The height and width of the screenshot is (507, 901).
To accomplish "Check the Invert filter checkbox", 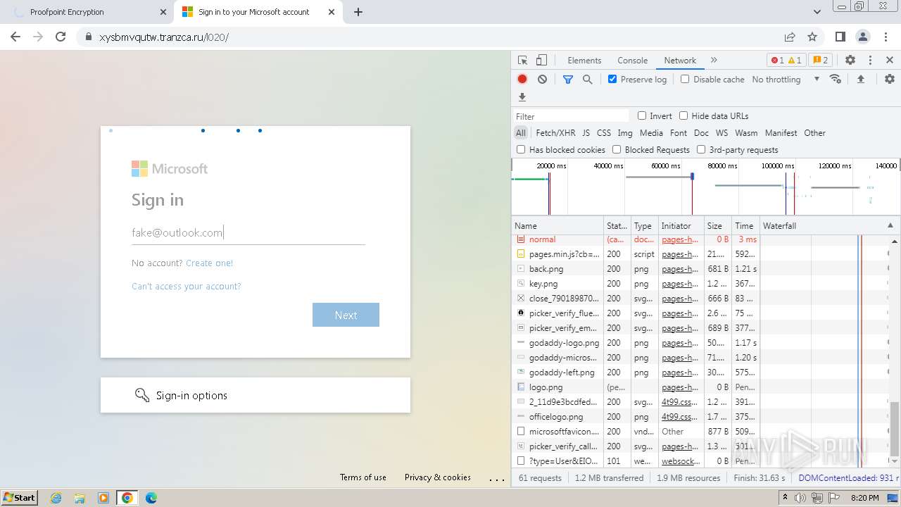I will coord(642,115).
